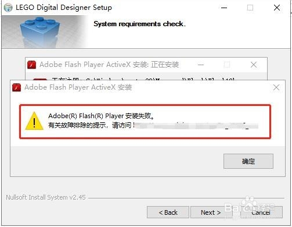Click the LEGO Digital Designer Setup title icon
Screen dimensions: 292x227
pyautogui.click(x=8, y=8)
